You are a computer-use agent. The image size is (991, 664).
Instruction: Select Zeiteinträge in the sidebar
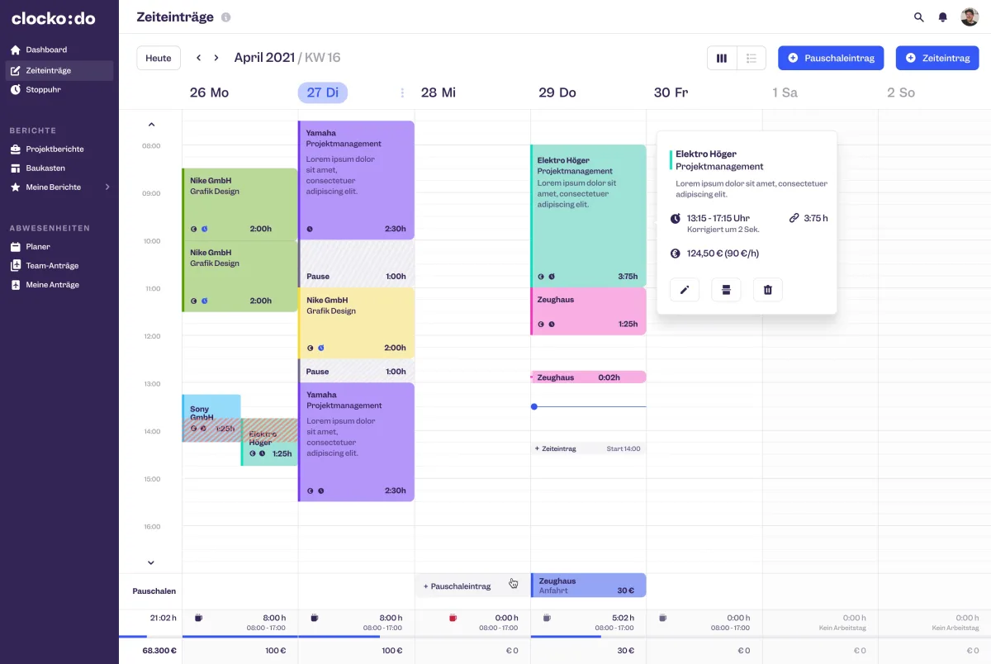tap(58, 70)
